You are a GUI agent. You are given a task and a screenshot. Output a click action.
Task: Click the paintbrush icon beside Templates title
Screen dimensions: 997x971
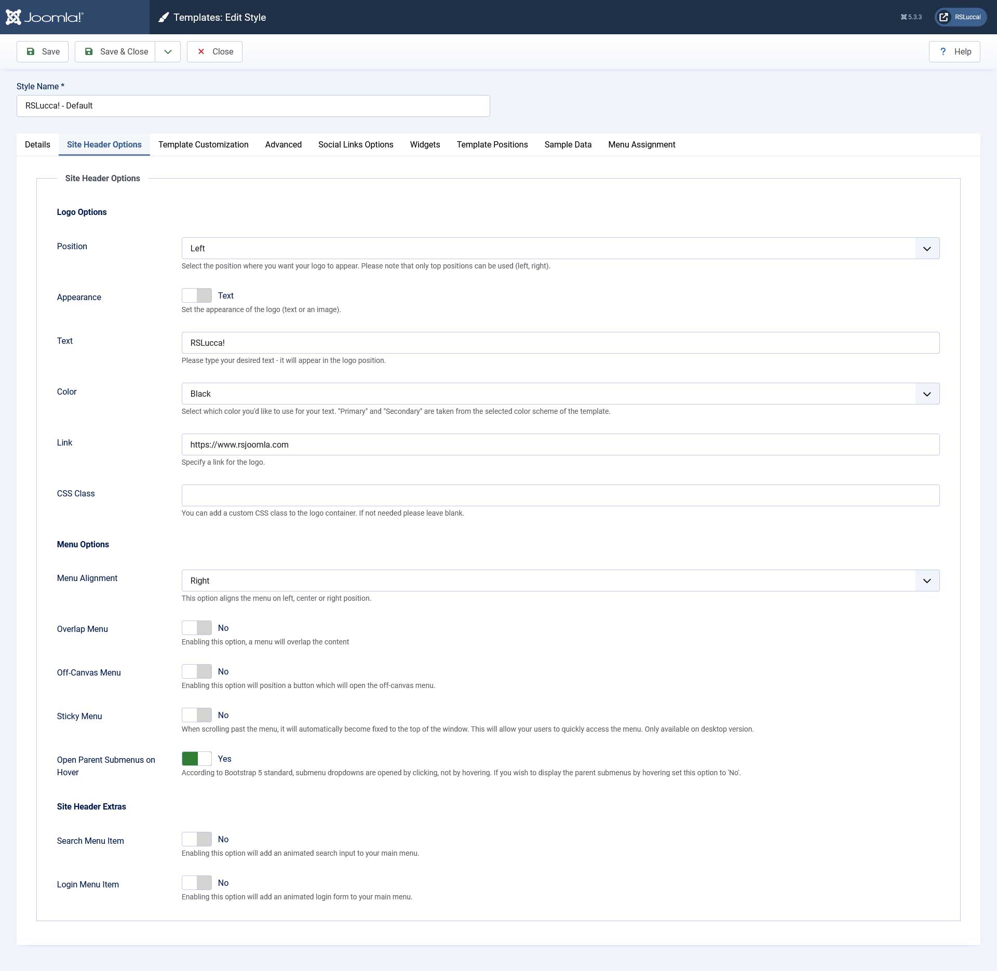click(164, 18)
